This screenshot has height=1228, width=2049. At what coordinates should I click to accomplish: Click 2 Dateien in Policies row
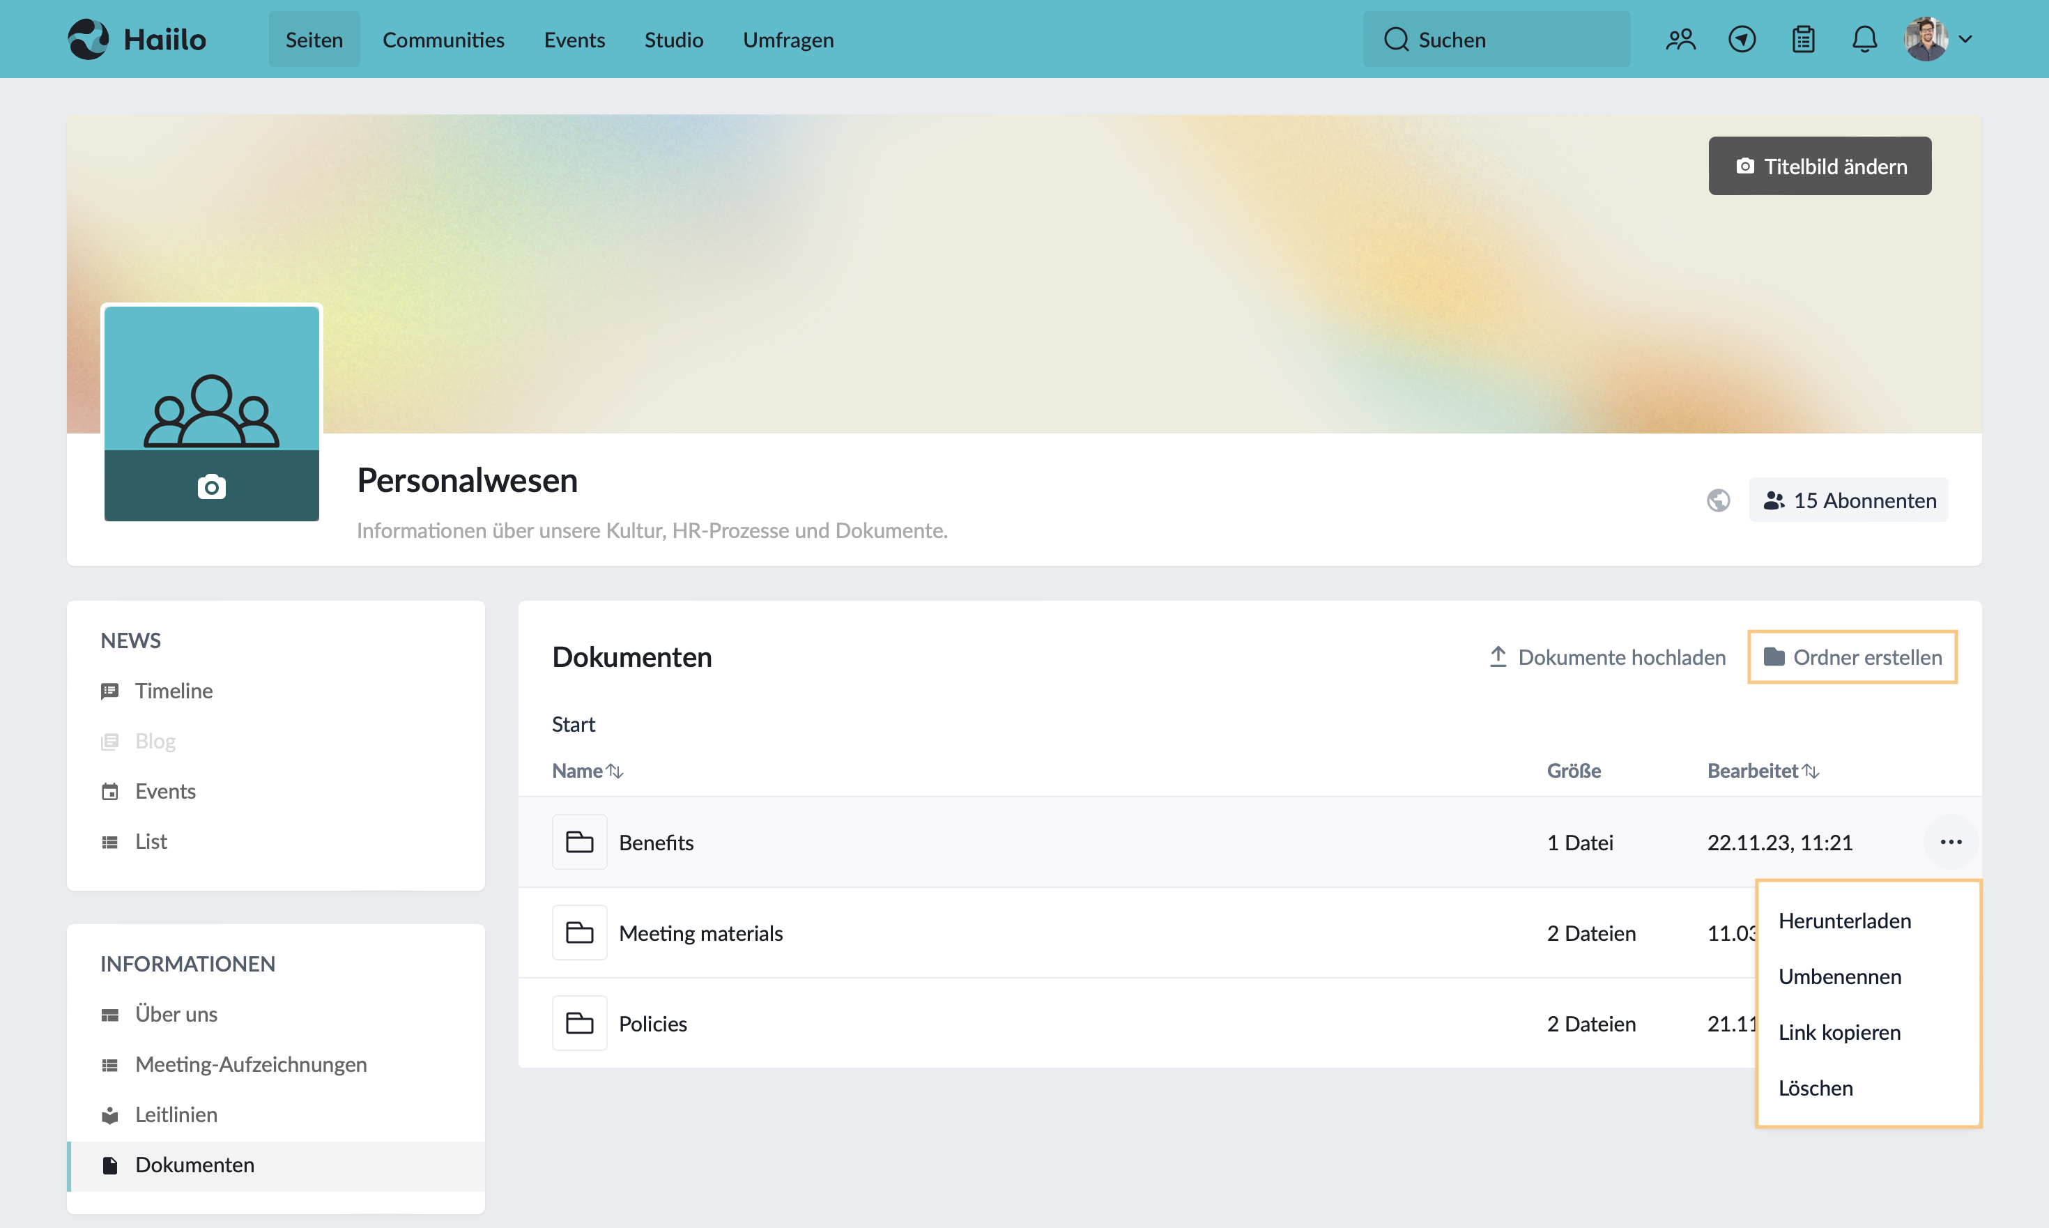[1590, 1024]
